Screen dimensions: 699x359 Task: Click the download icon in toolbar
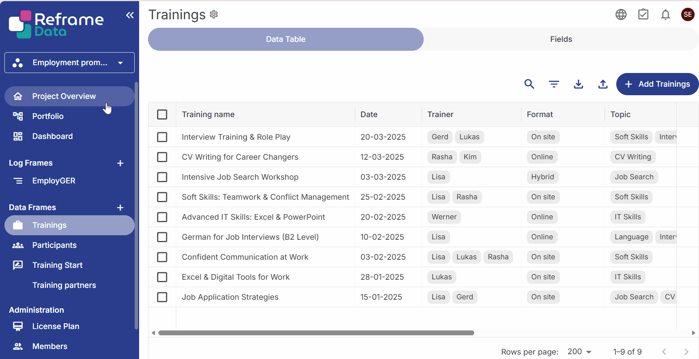click(x=578, y=84)
